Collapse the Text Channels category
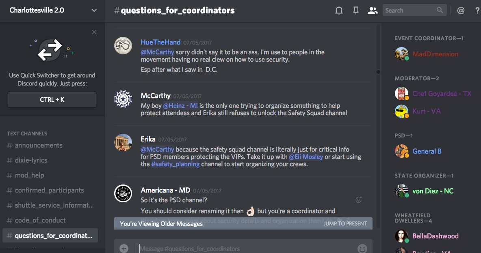The width and height of the screenshot is (481, 253). 27,133
